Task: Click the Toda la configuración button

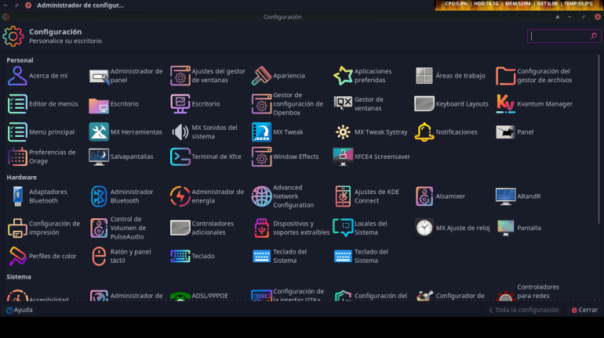Action: tap(523, 310)
